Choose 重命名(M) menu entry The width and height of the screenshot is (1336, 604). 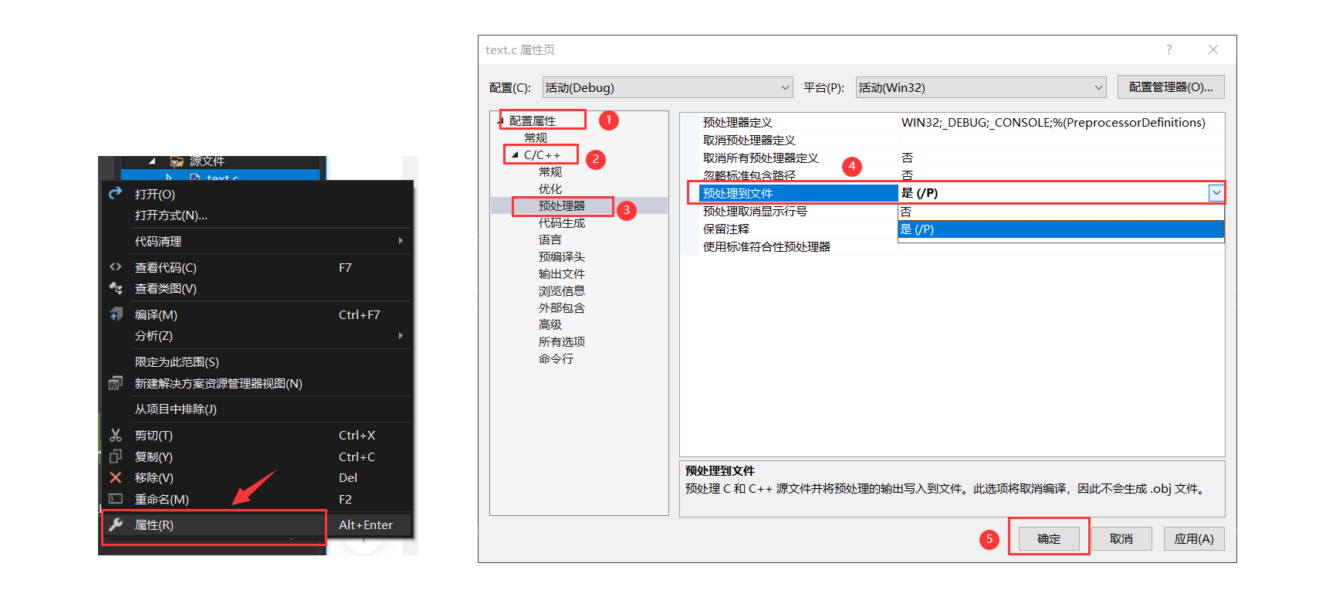[x=257, y=499]
